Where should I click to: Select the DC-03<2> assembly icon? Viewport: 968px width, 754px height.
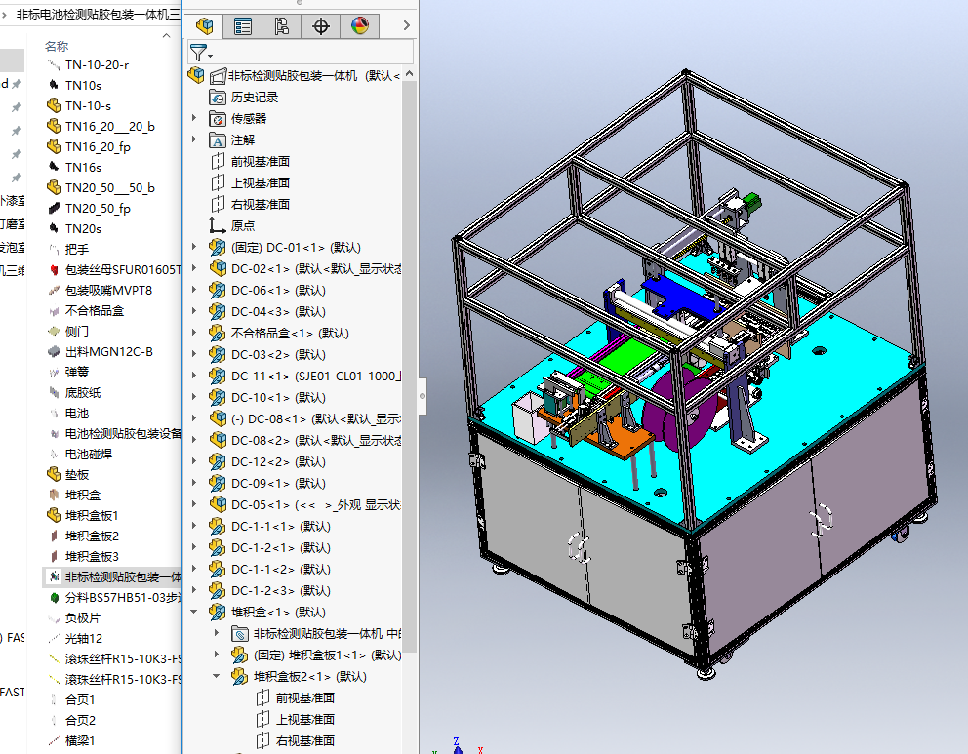(218, 355)
